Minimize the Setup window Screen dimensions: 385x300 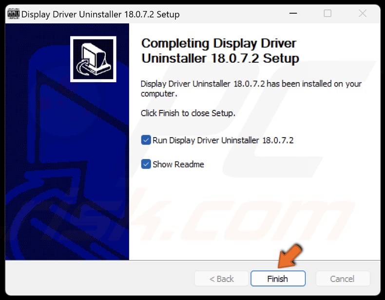(x=293, y=13)
